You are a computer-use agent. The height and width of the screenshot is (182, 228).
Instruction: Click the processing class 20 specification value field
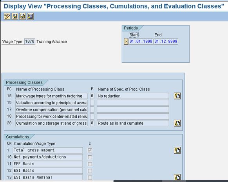[92, 123]
